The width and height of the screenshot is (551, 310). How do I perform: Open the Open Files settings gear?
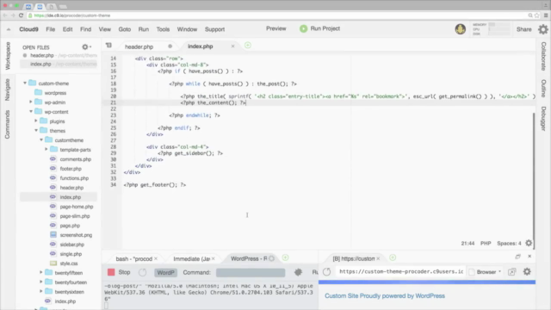click(x=86, y=46)
